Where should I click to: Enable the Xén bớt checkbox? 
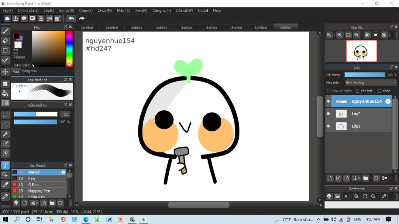click(357, 91)
